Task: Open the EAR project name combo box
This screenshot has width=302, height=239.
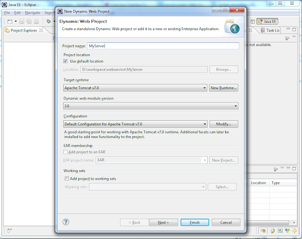Action: [x=151, y=160]
